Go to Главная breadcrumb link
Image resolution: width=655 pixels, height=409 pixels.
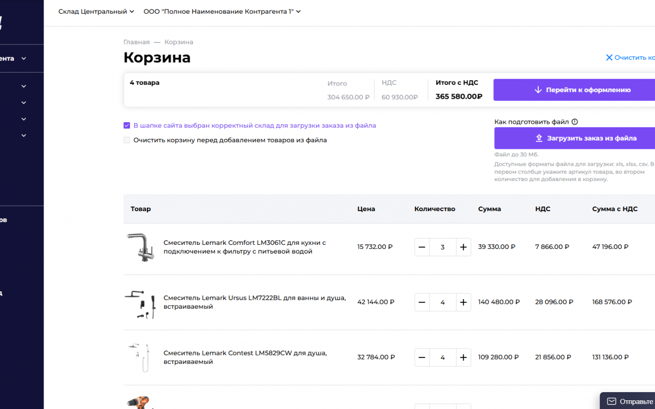point(137,42)
